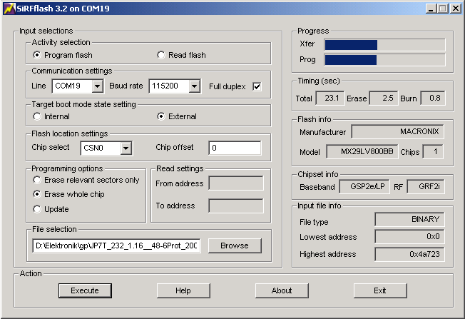
Task: Toggle the Full duplex checkbox
Action: click(x=257, y=86)
